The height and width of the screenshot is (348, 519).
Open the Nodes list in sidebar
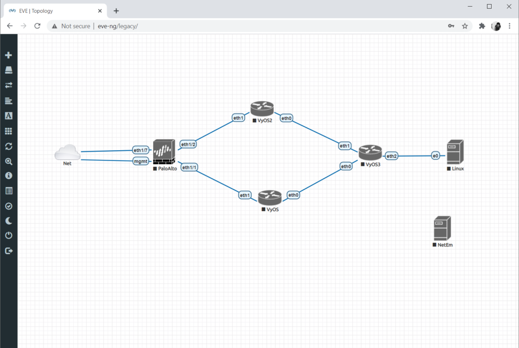(9, 70)
